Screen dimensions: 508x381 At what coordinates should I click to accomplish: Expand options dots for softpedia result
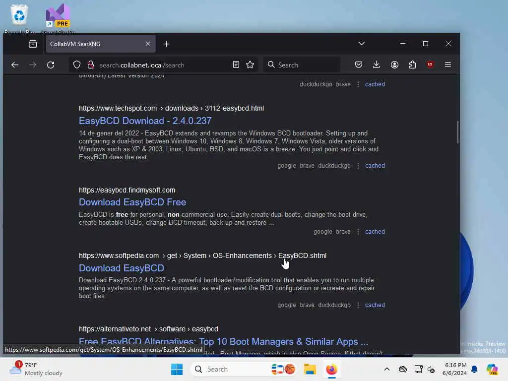click(358, 305)
